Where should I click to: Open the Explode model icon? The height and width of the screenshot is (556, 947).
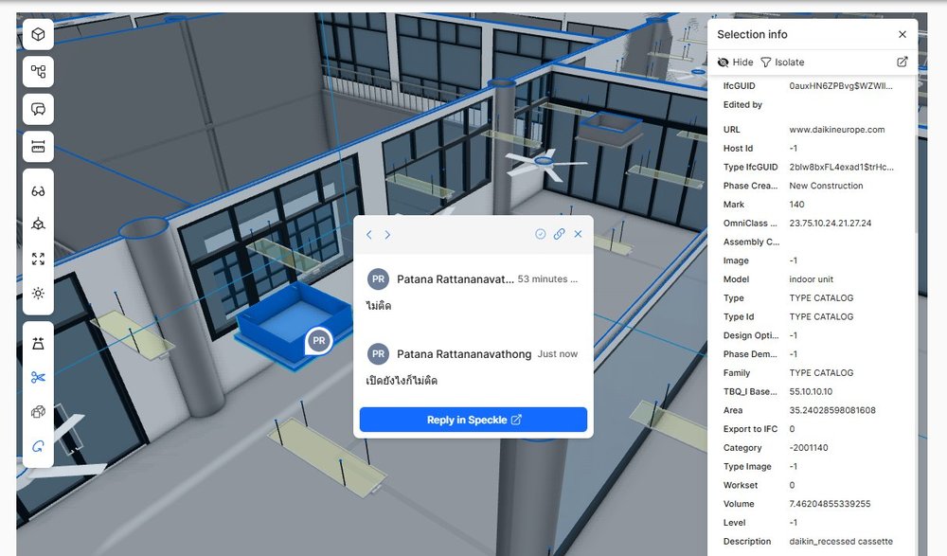[x=38, y=343]
